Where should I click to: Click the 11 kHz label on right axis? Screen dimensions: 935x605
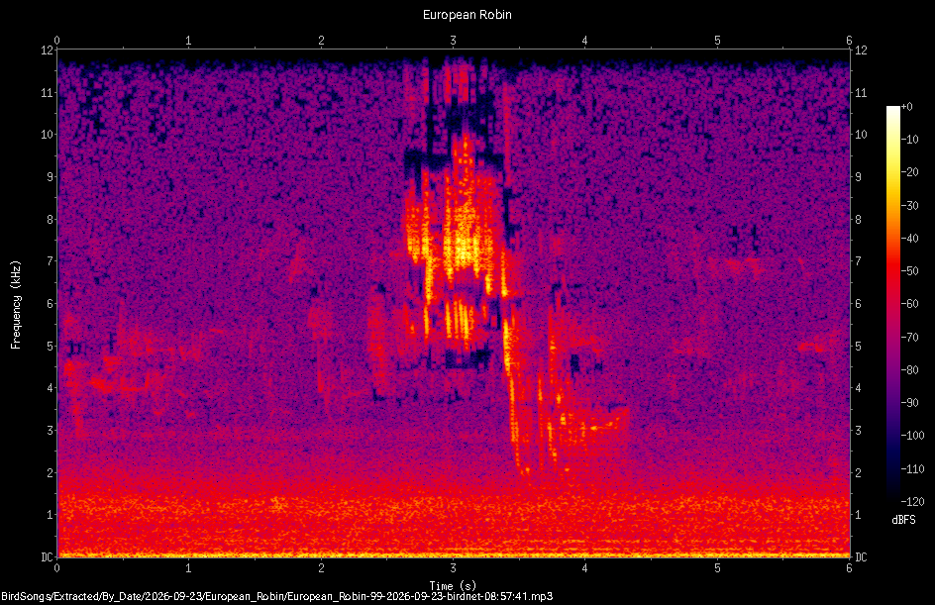click(x=861, y=92)
